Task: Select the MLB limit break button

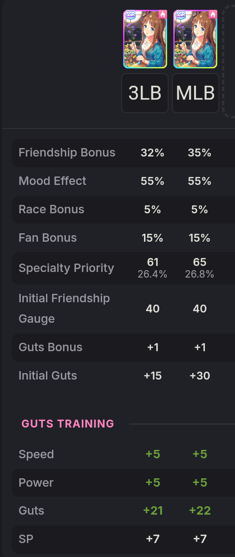Action: pyautogui.click(x=196, y=93)
